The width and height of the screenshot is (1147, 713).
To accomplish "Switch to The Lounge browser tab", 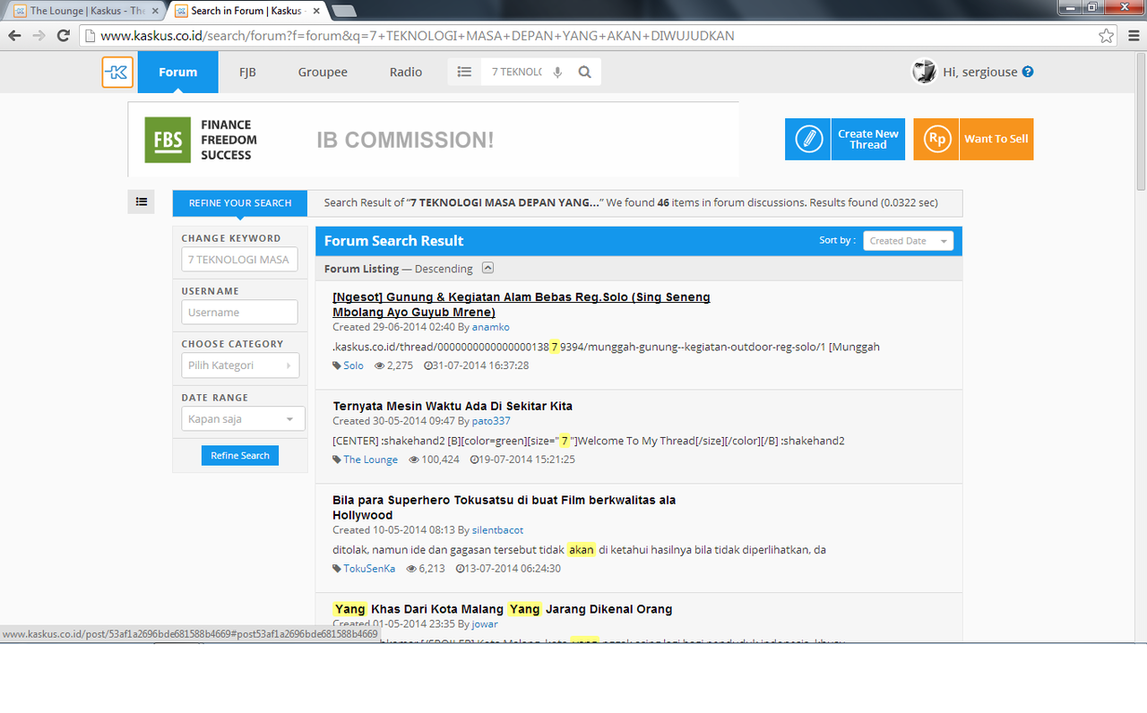I will tap(85, 11).
